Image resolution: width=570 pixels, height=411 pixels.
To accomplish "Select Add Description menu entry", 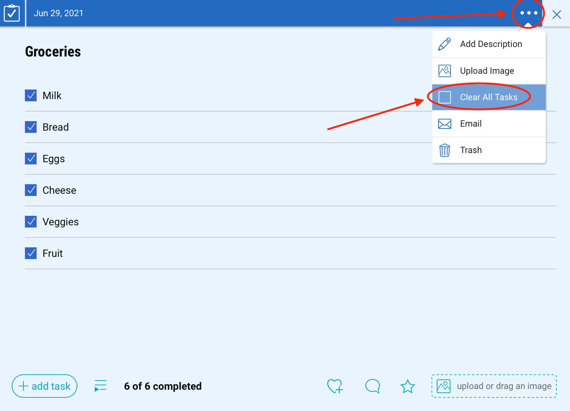I will click(489, 44).
